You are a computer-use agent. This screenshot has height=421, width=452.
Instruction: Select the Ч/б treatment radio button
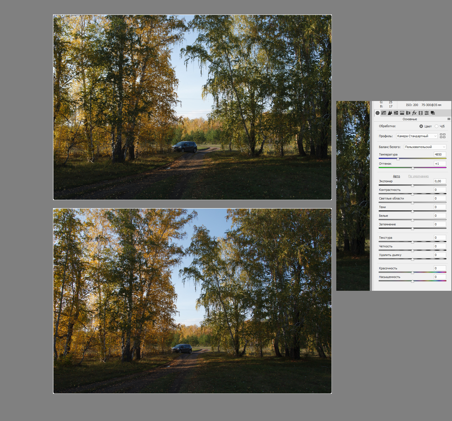pos(436,126)
